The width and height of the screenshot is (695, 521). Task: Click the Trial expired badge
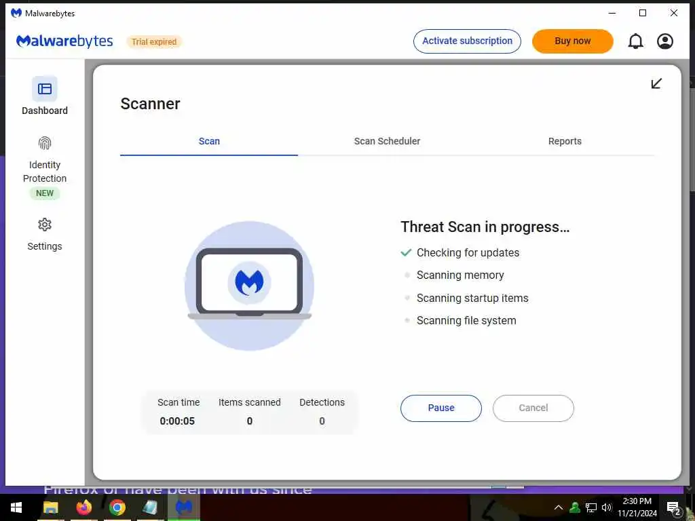pyautogui.click(x=154, y=41)
